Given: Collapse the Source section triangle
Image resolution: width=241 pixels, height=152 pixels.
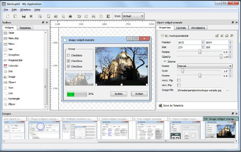Looking at the screenshot, I should click(x=165, y=61).
